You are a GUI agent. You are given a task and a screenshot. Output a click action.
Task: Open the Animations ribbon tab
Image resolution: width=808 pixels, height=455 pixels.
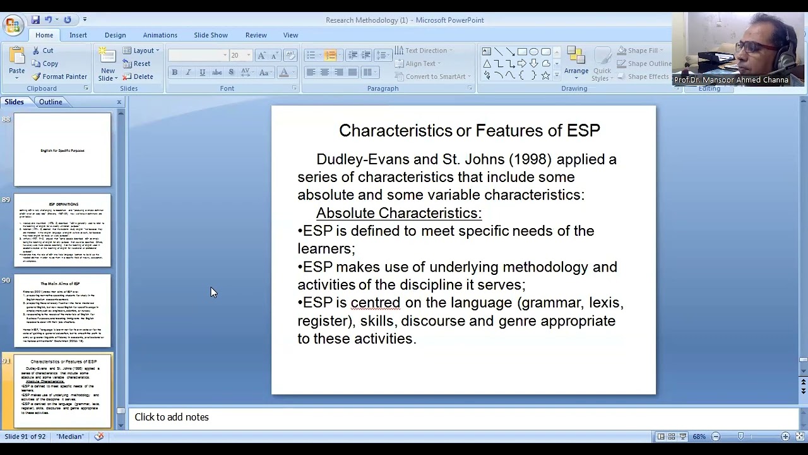coord(160,35)
